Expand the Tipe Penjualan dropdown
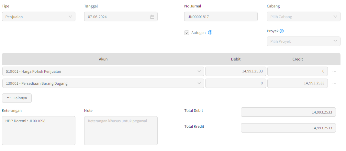Viewport: 346px width, 151px height. (x=39, y=17)
